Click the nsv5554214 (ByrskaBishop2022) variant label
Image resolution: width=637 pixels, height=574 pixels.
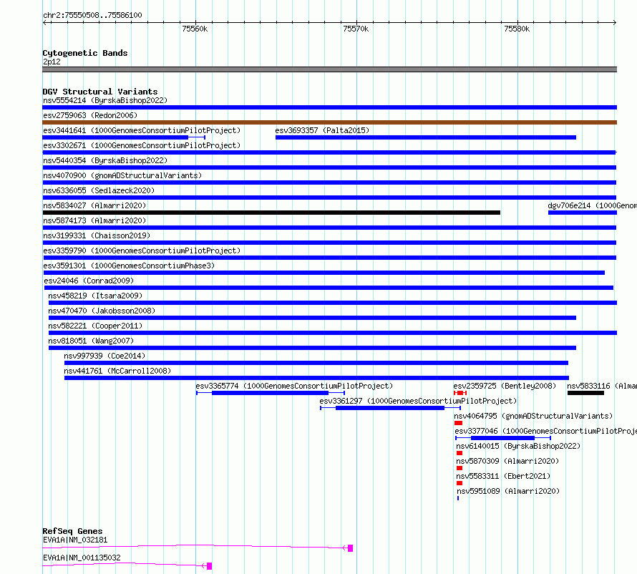[105, 100]
